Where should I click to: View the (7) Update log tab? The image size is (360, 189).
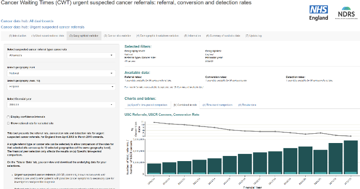253,36
